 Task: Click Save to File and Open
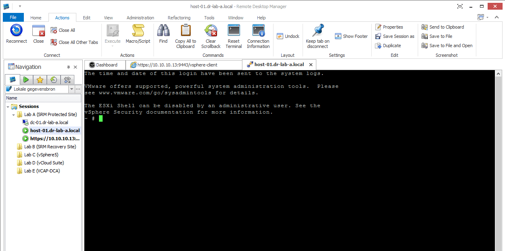click(x=447, y=46)
